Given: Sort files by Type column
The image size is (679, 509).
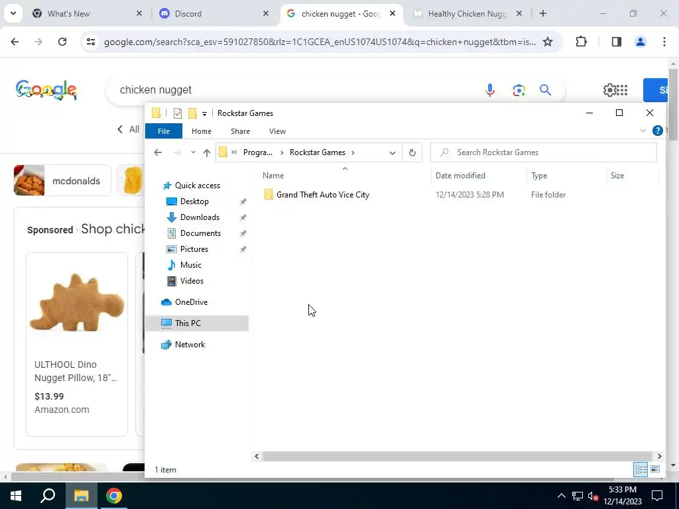Looking at the screenshot, I should point(539,175).
